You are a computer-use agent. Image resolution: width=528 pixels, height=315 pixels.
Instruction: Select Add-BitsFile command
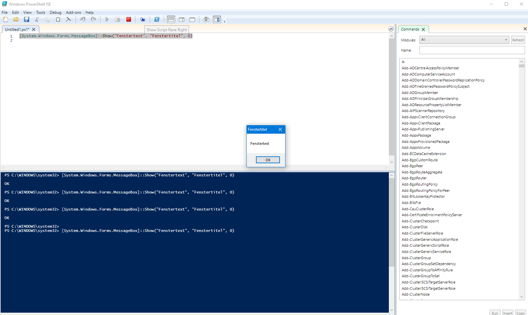(411, 203)
